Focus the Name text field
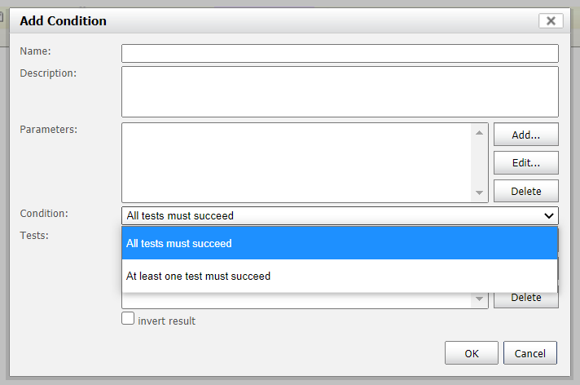This screenshot has width=580, height=385. (340, 53)
